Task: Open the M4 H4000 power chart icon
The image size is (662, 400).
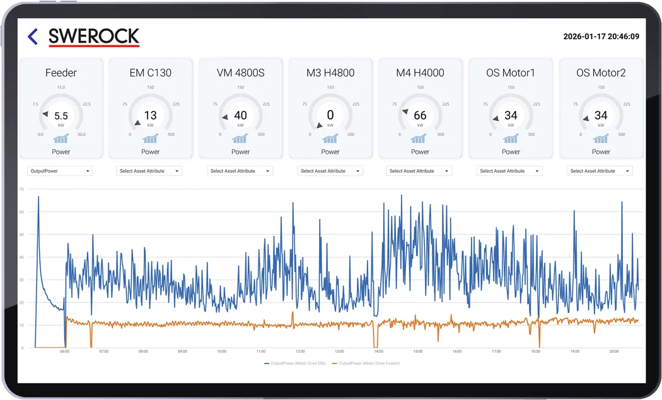Action: (x=420, y=138)
